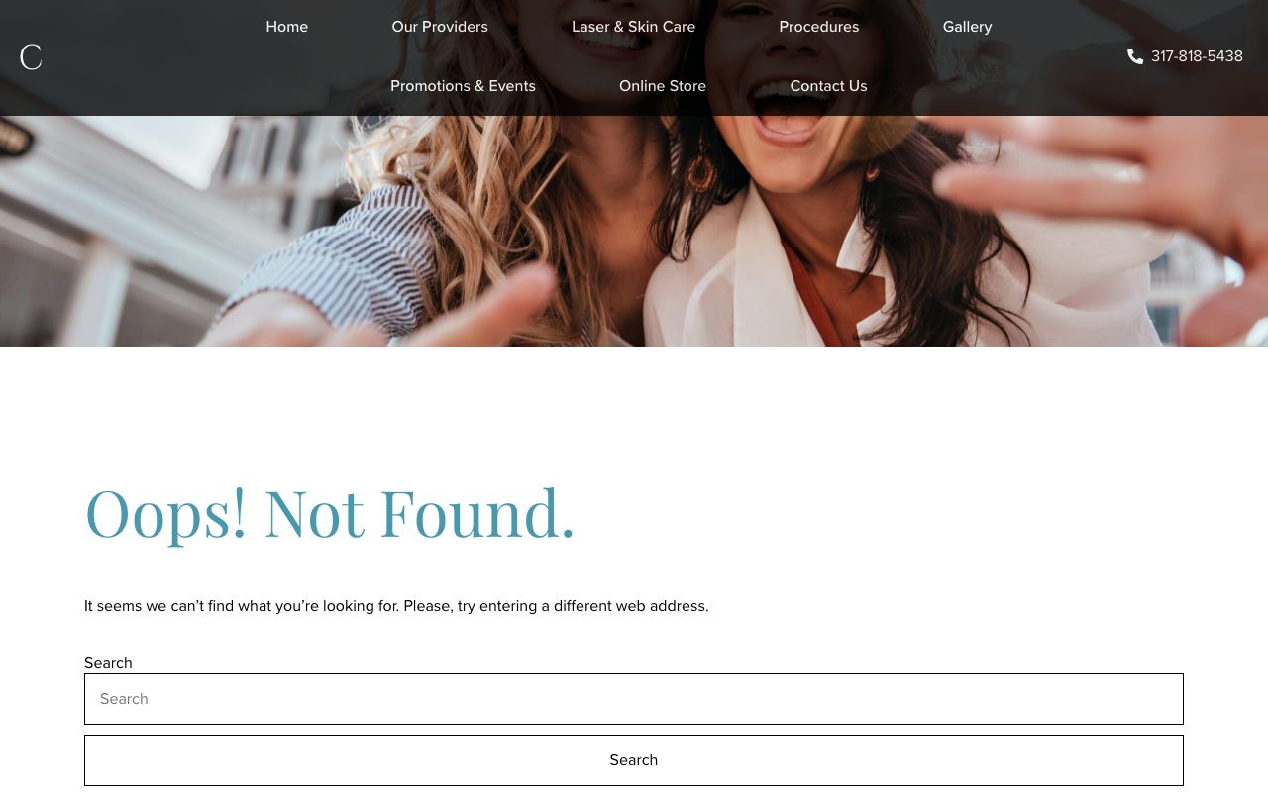Click the white C logo icon

pos(31,57)
